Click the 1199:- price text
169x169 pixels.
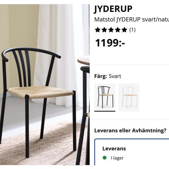pos(110,43)
